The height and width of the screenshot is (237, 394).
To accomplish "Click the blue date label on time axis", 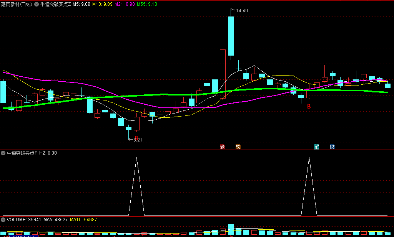I will pos(23,236).
